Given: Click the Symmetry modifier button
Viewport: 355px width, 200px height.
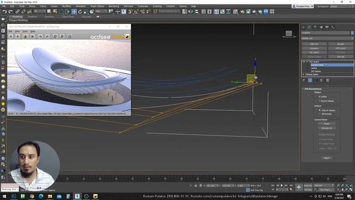Looking at the screenshot, I should click(315, 48).
